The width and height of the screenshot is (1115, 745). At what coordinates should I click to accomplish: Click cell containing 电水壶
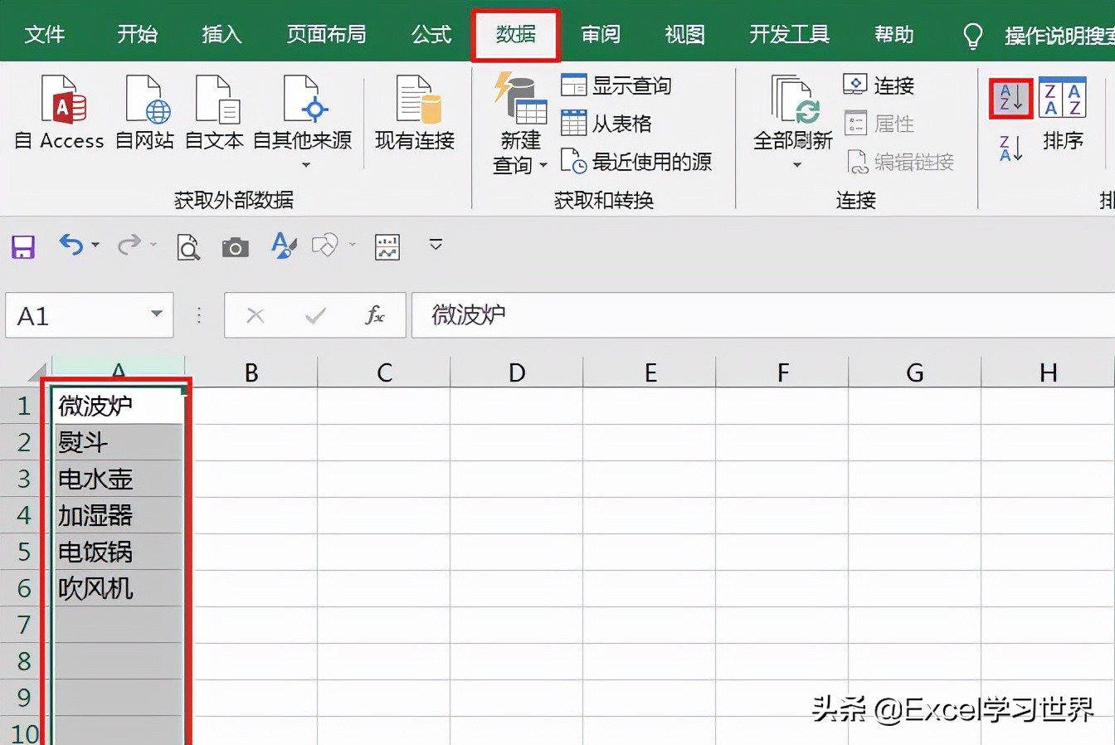tap(118, 479)
